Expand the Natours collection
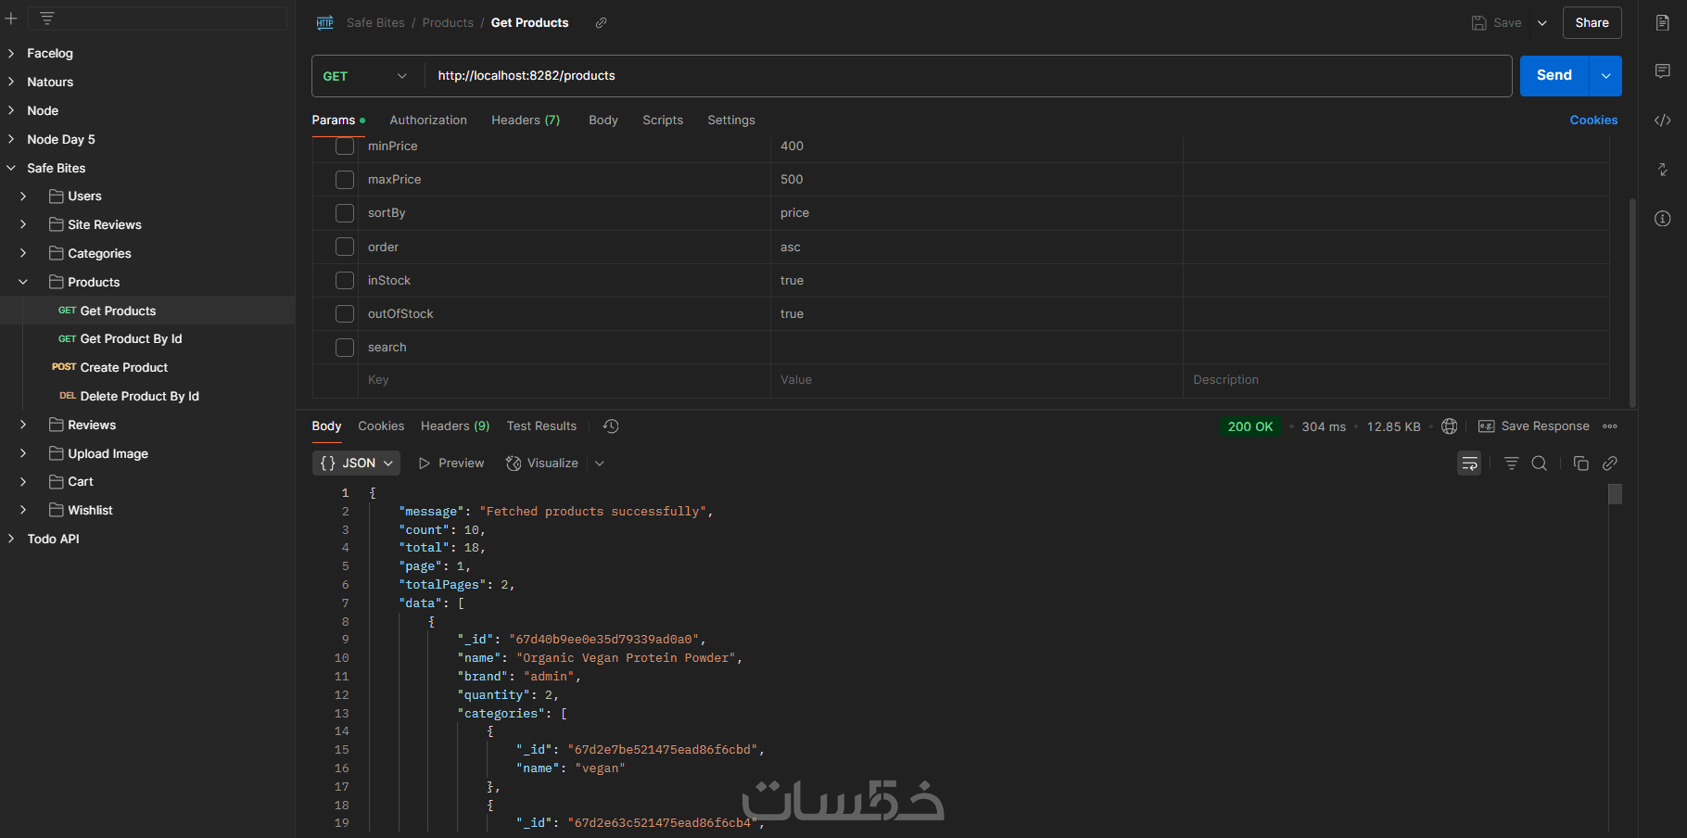The image size is (1687, 838). point(11,83)
